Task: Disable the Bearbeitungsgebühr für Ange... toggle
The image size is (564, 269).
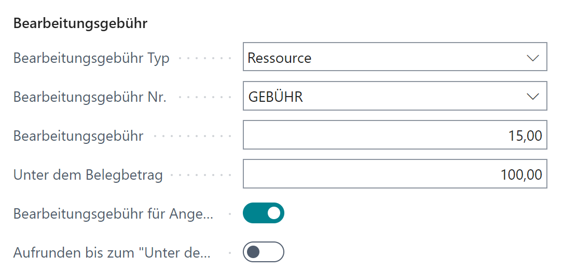Action: [x=264, y=213]
